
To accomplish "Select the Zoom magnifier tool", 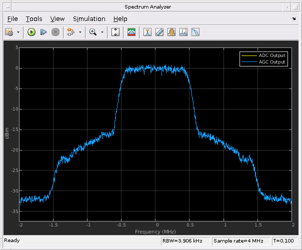I will point(92,32).
